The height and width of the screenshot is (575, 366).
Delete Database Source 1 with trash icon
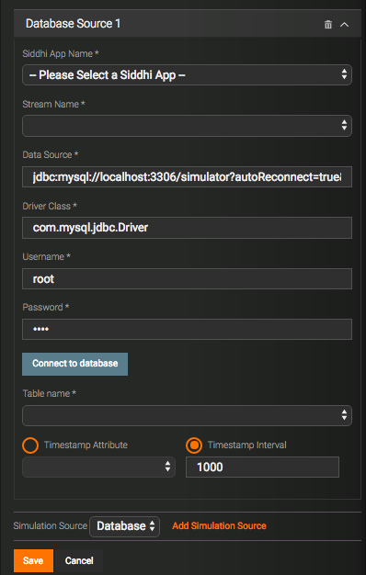[x=328, y=24]
